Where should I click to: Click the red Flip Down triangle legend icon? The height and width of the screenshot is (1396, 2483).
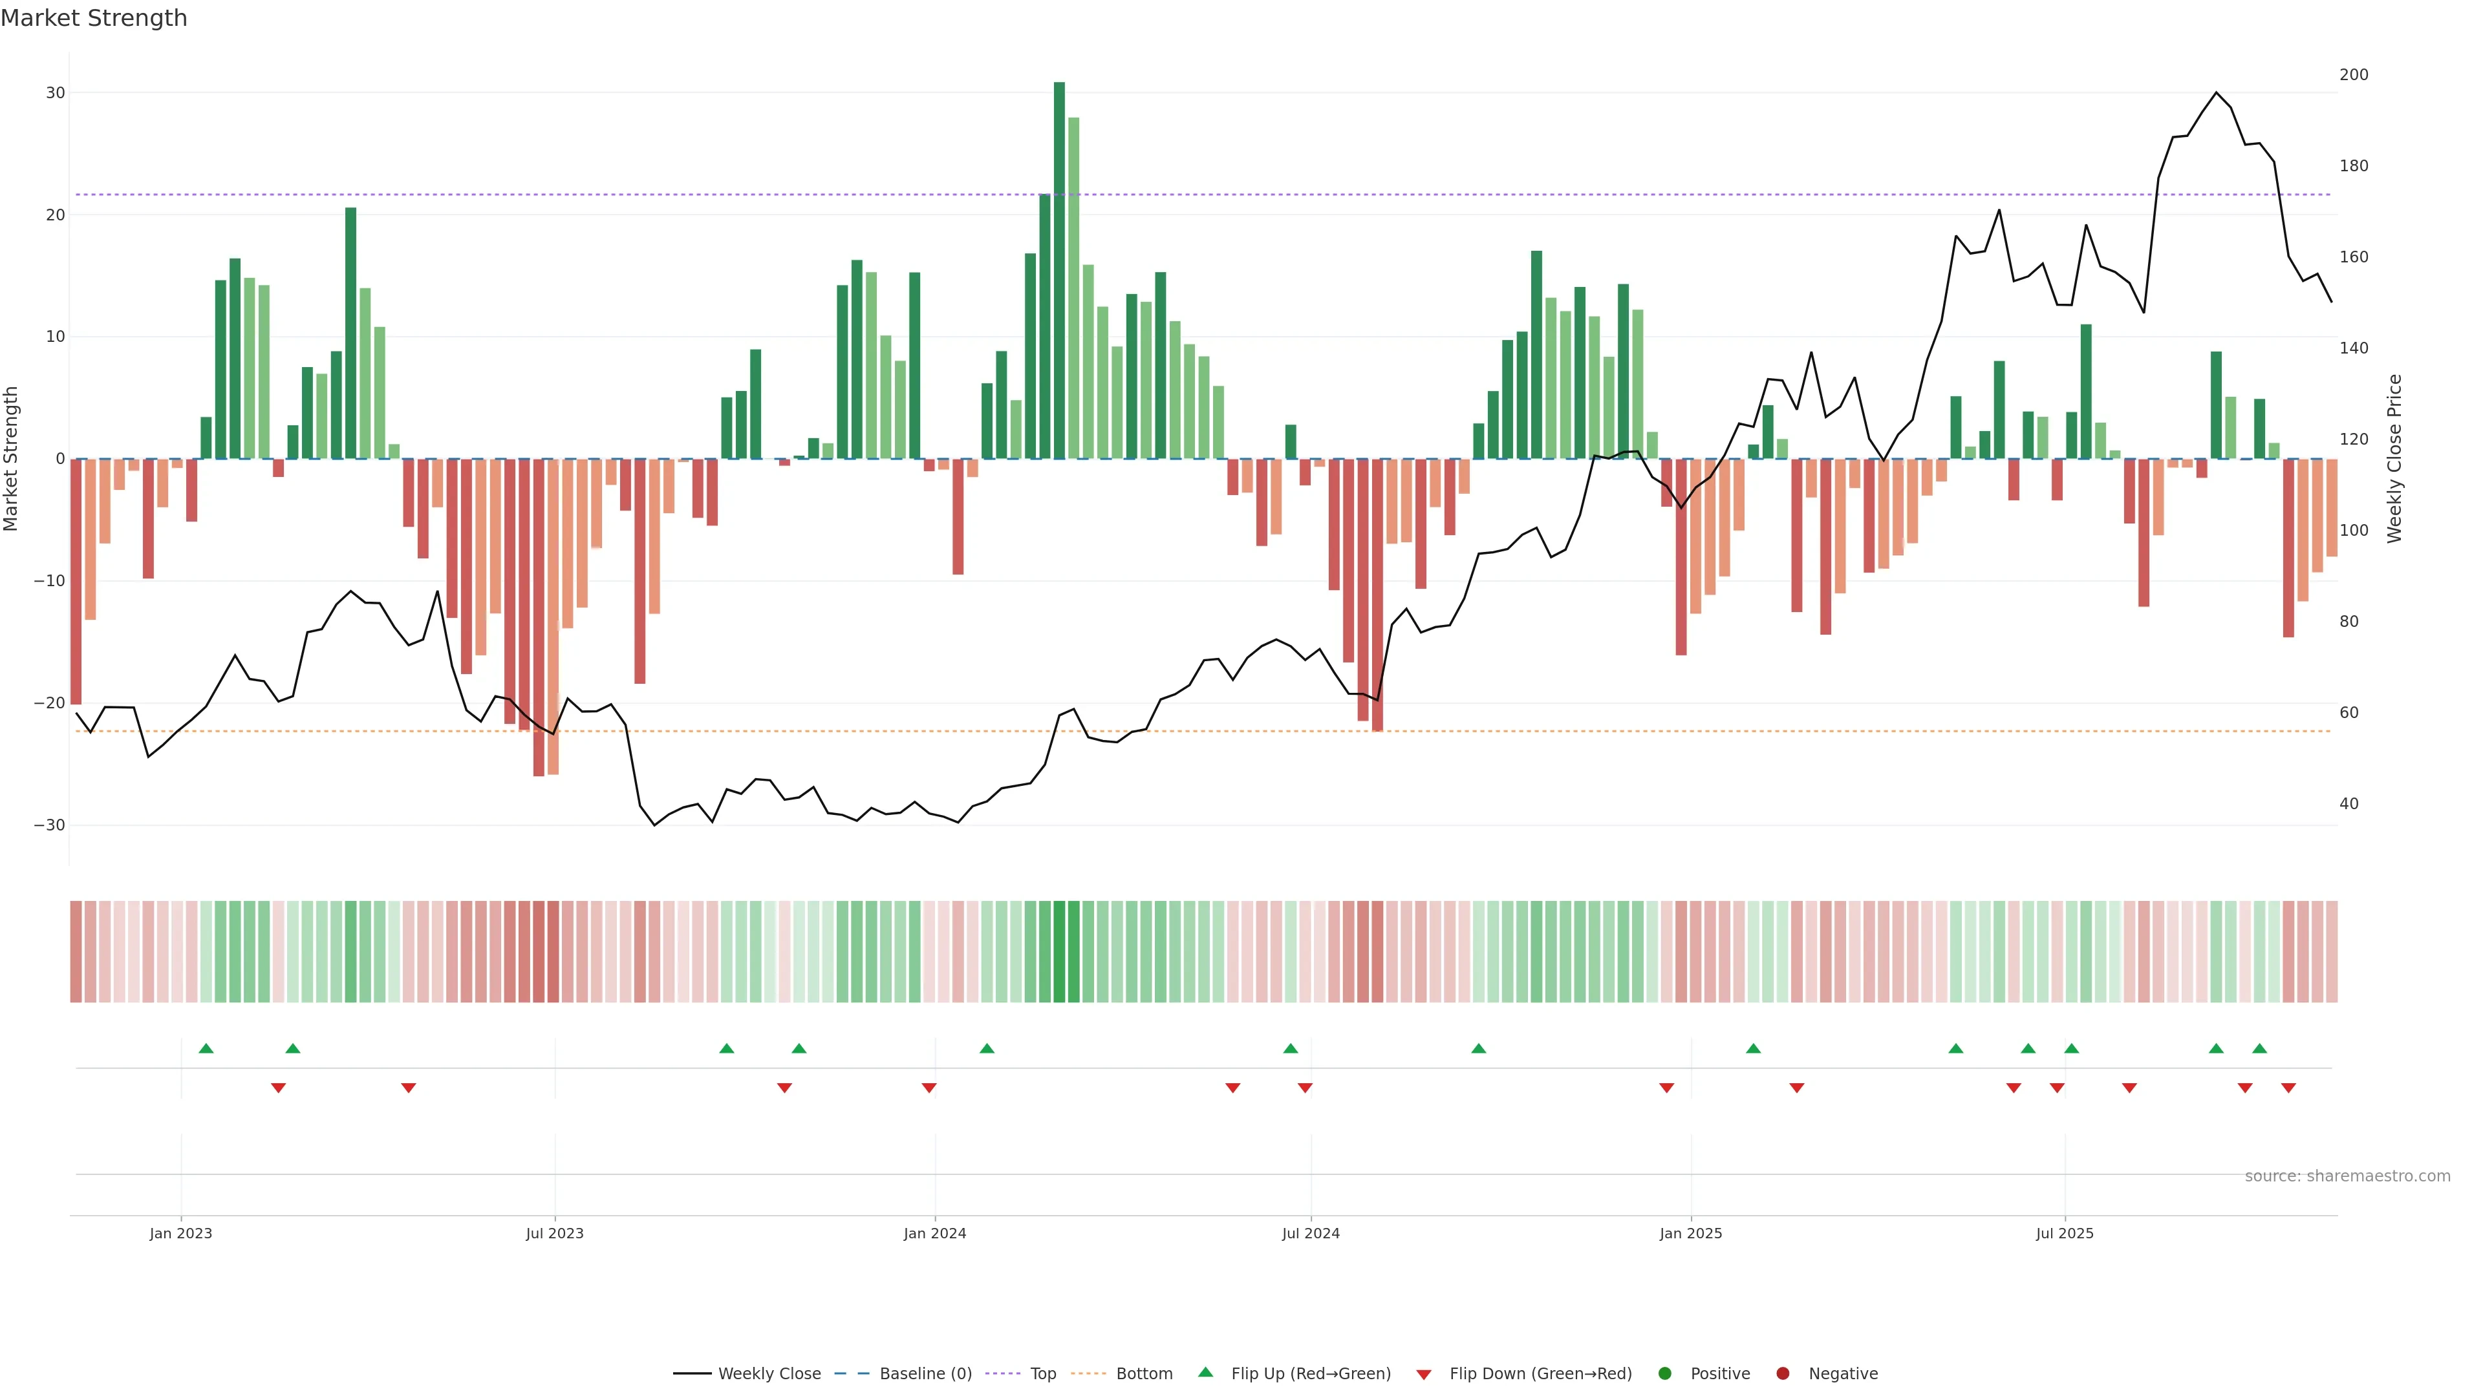(1424, 1375)
